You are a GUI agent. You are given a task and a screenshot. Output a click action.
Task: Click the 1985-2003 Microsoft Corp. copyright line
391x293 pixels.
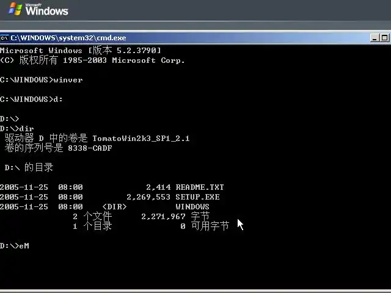[92, 60]
